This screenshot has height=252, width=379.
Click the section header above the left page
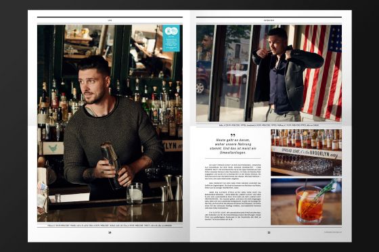coord(110,20)
